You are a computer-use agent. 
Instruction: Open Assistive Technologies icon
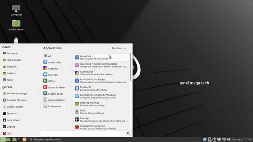pyautogui.click(x=77, y=80)
